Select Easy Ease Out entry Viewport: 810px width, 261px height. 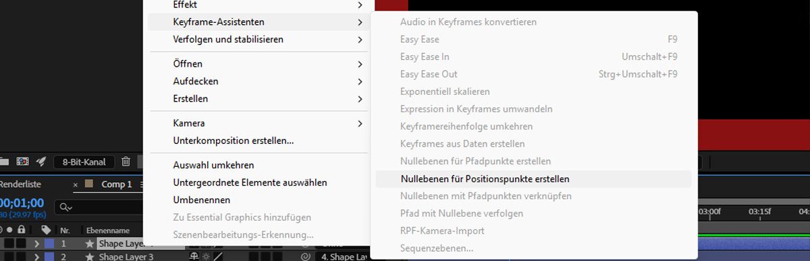[x=533, y=75]
